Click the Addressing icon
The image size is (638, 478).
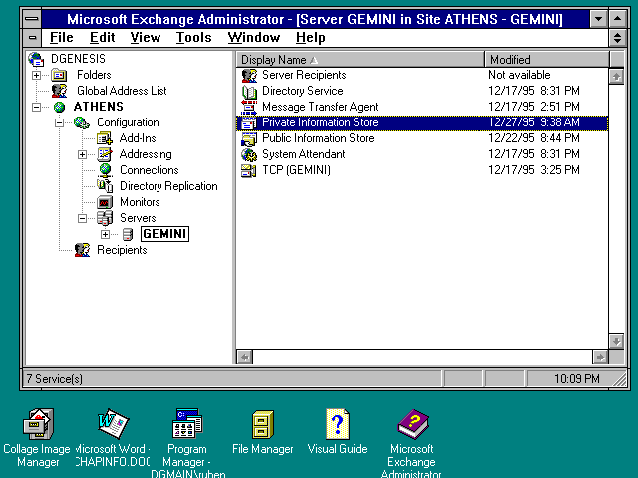105,154
